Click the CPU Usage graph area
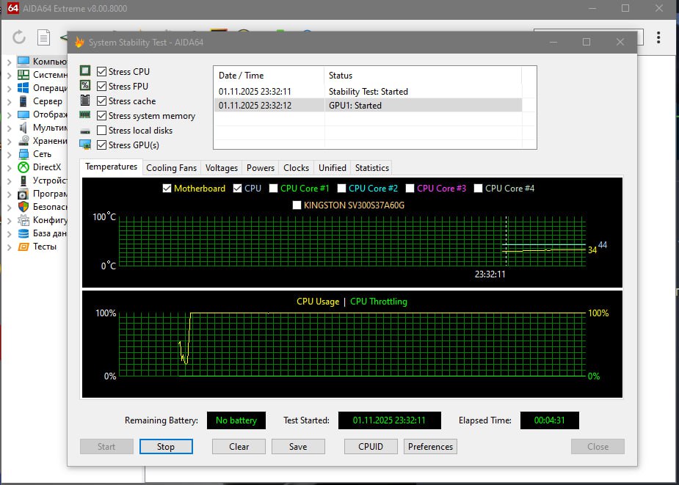The width and height of the screenshot is (679, 485). point(352,345)
